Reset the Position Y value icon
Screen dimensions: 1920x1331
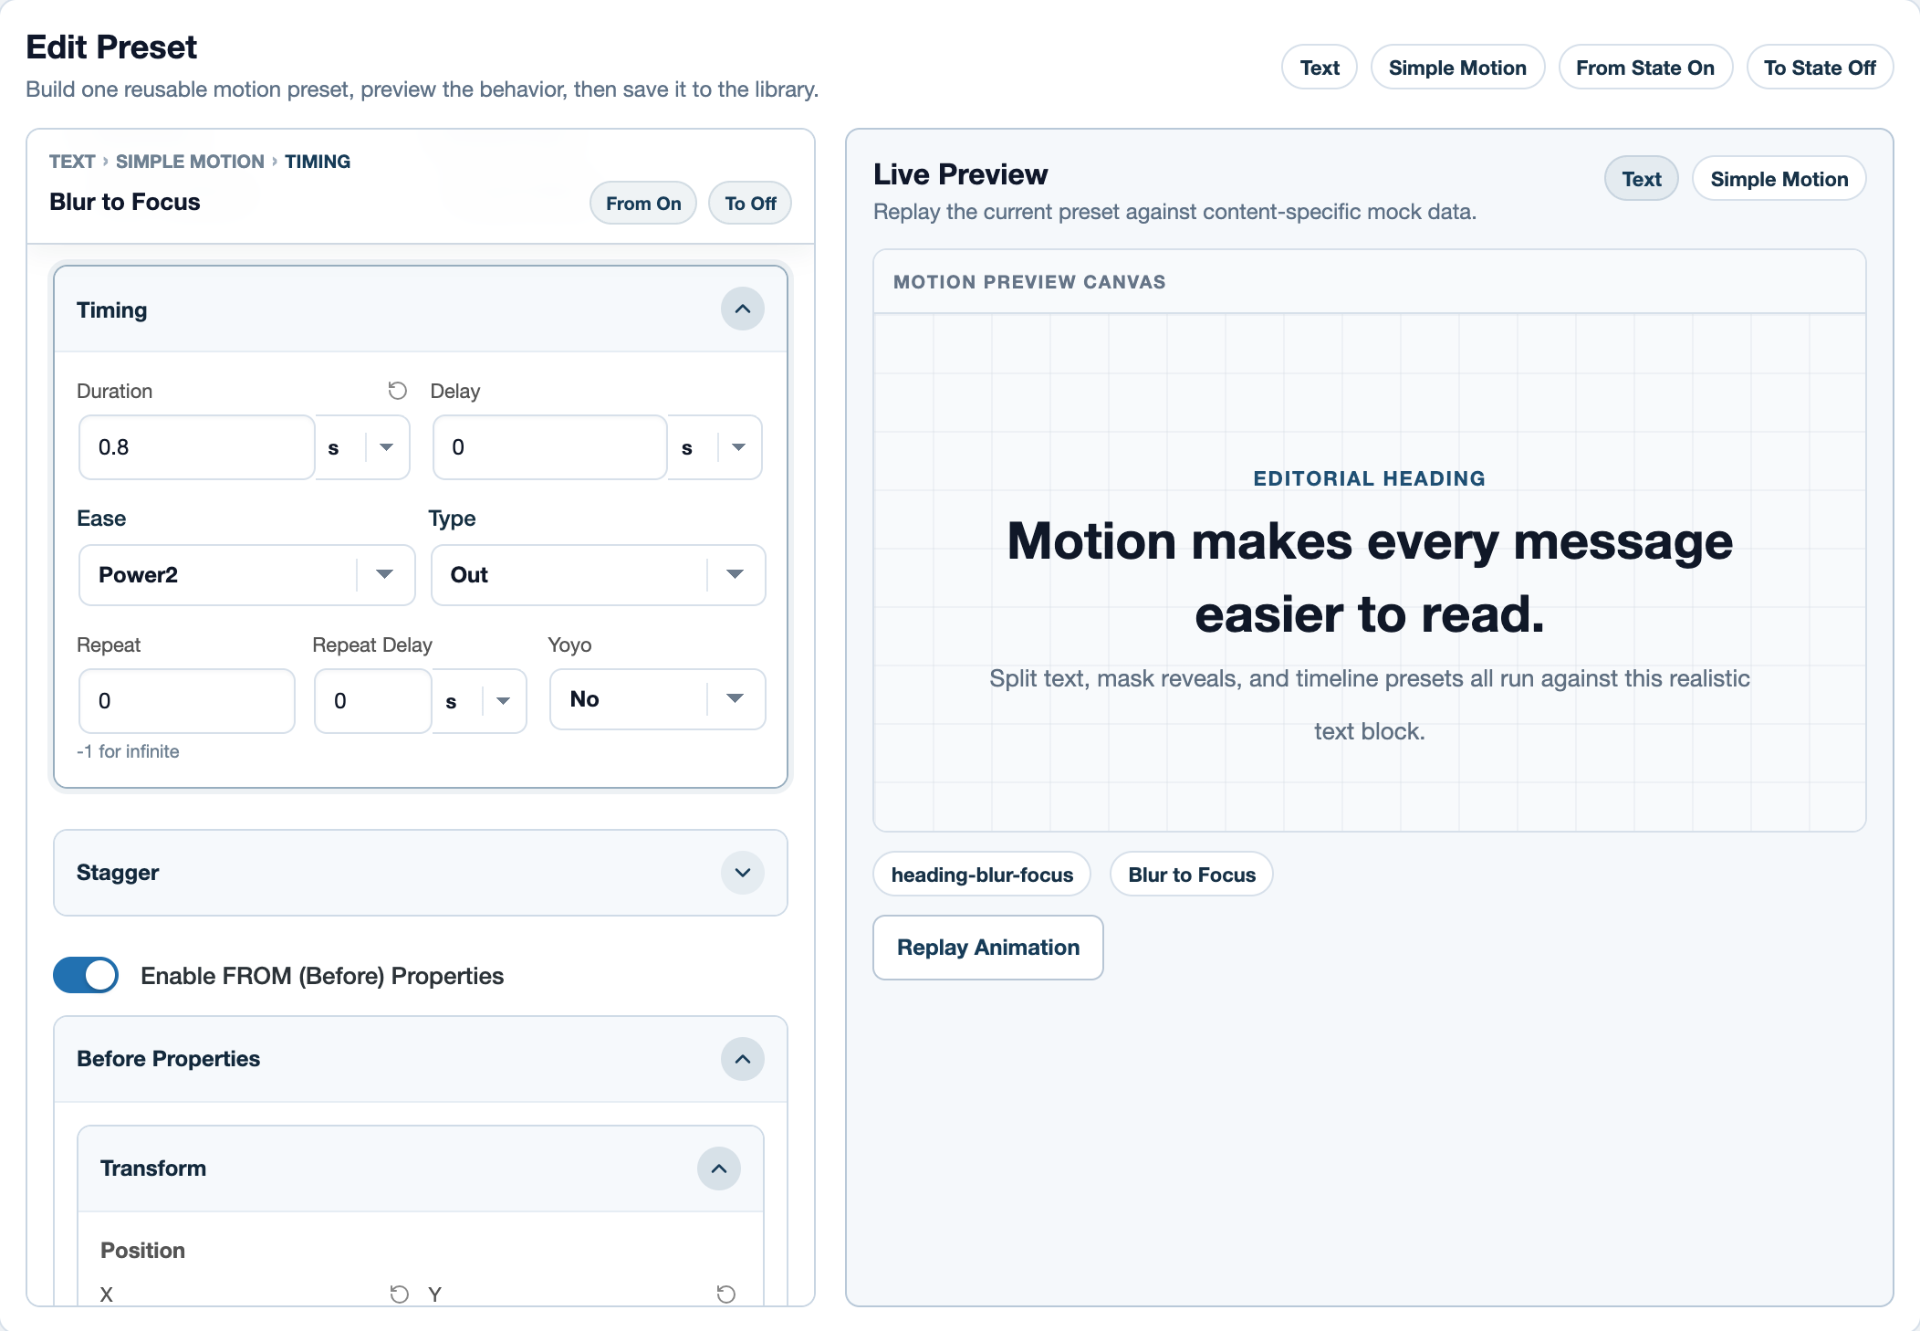click(x=725, y=1294)
